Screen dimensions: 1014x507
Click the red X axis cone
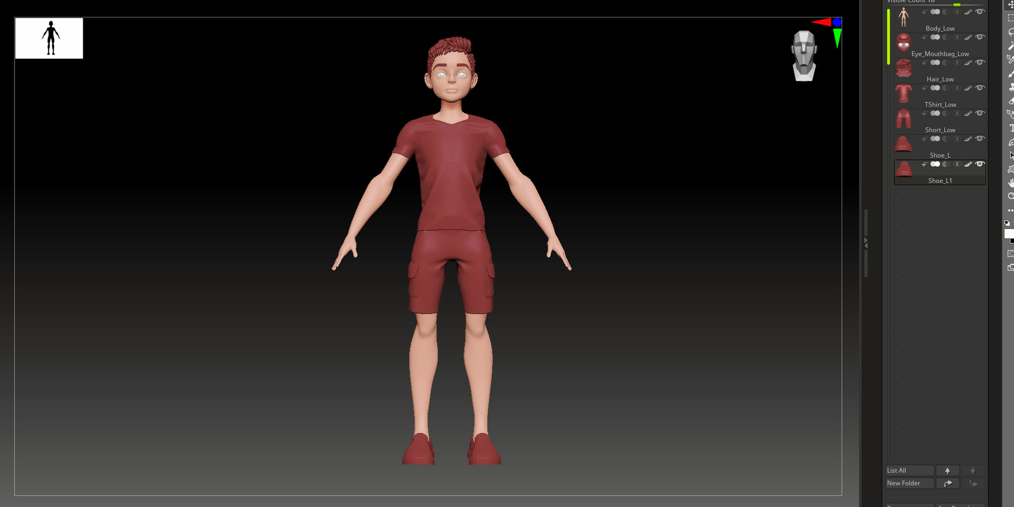click(x=821, y=22)
